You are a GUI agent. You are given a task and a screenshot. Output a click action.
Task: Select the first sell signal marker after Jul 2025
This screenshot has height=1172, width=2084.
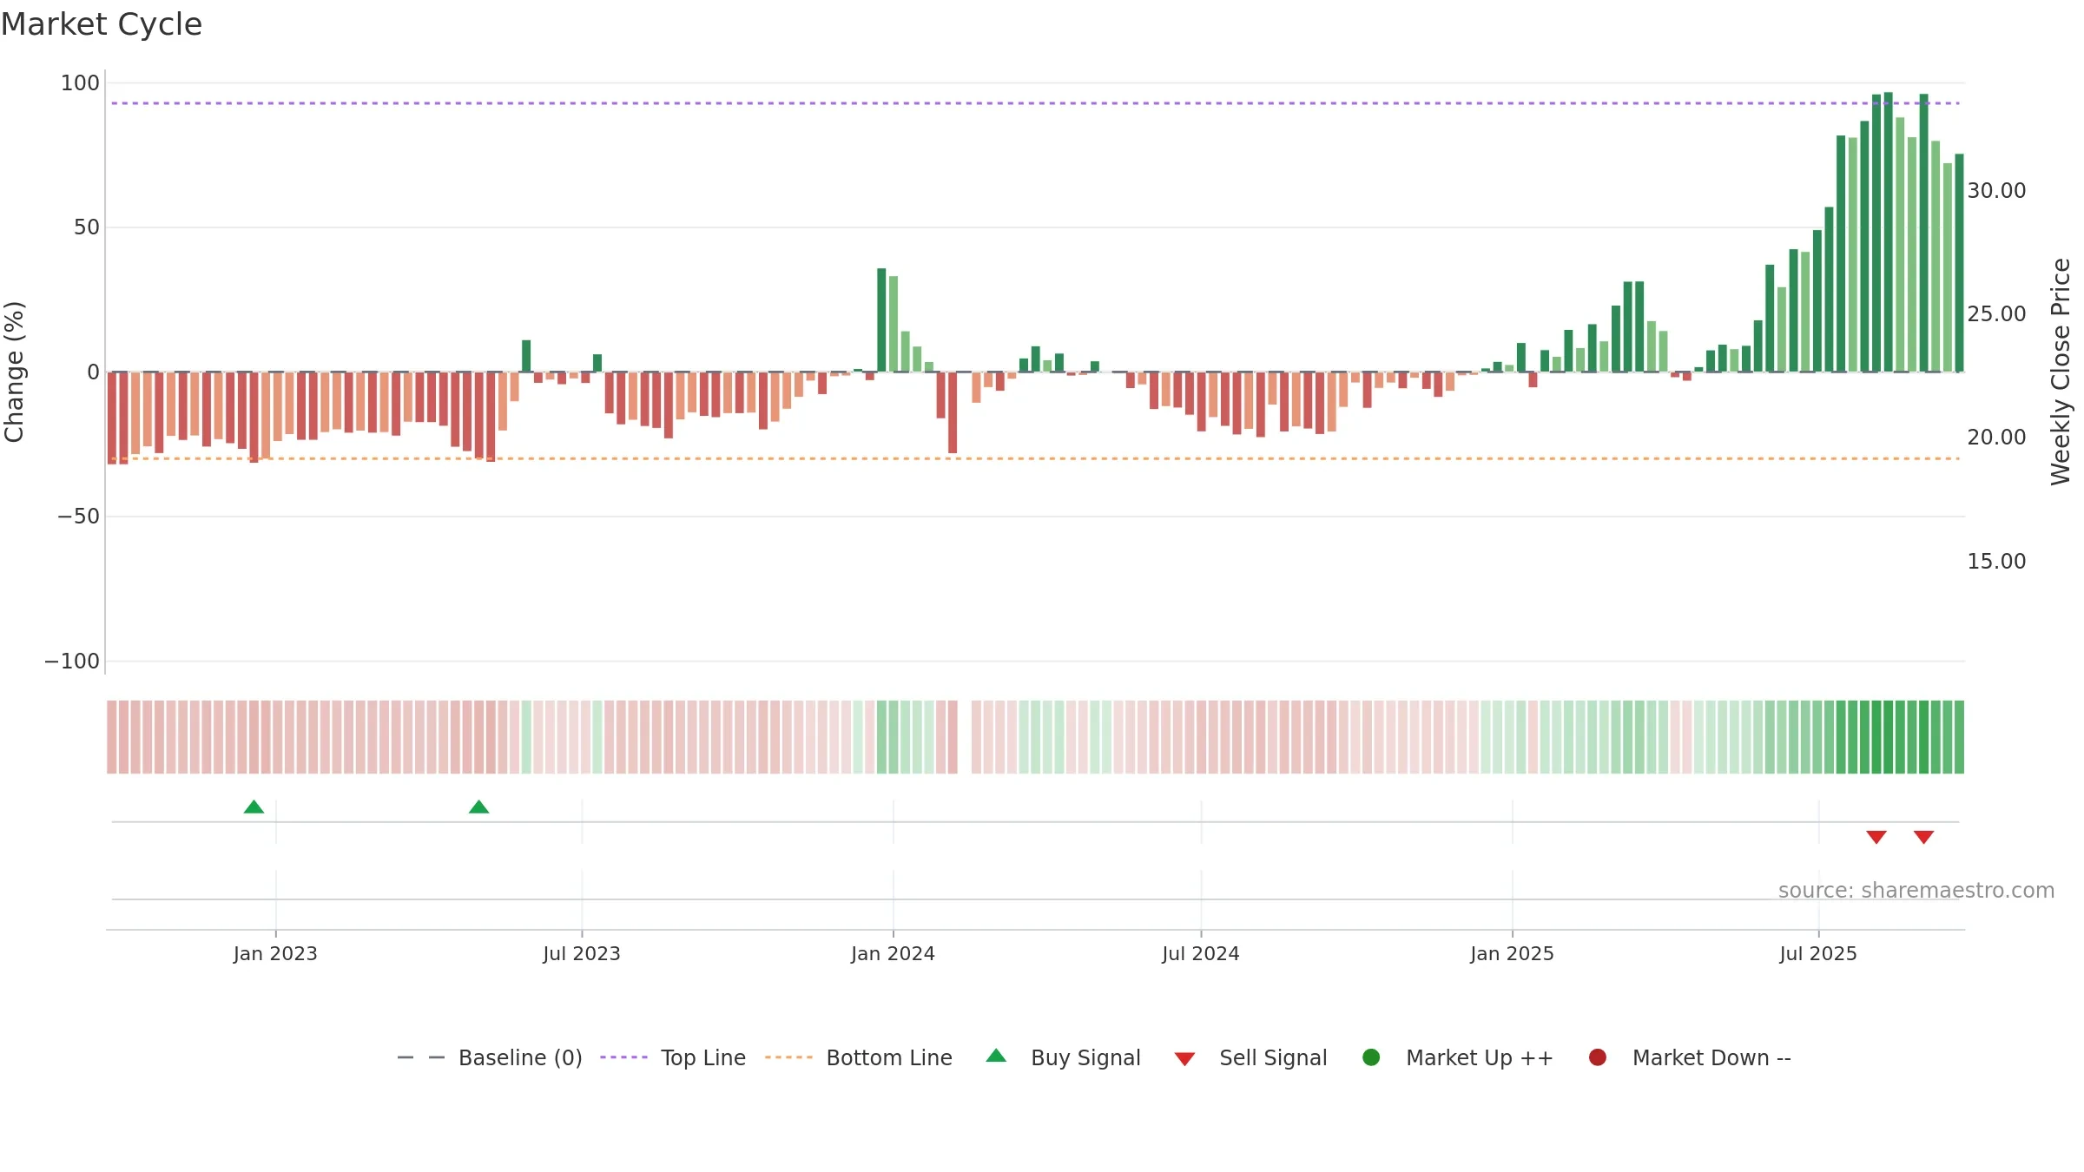click(x=1876, y=837)
